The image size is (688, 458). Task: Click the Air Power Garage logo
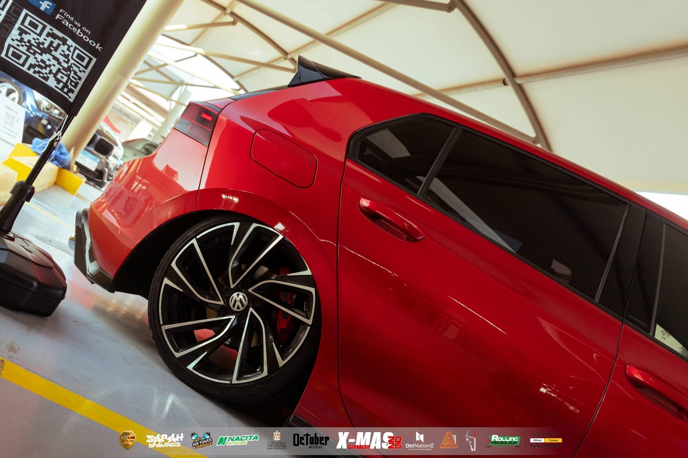tap(202, 441)
